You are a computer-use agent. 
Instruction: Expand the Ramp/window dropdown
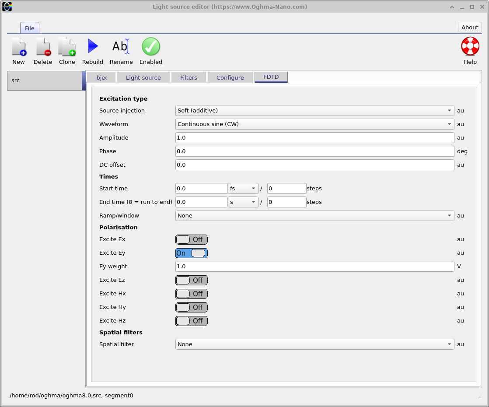(x=314, y=216)
